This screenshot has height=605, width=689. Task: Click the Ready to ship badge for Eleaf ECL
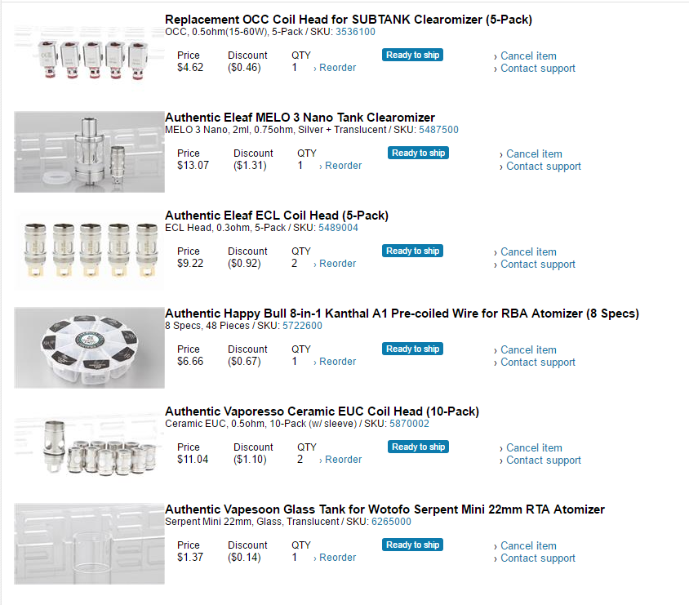coord(412,251)
